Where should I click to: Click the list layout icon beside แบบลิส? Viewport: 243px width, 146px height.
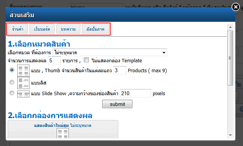pos(23,83)
